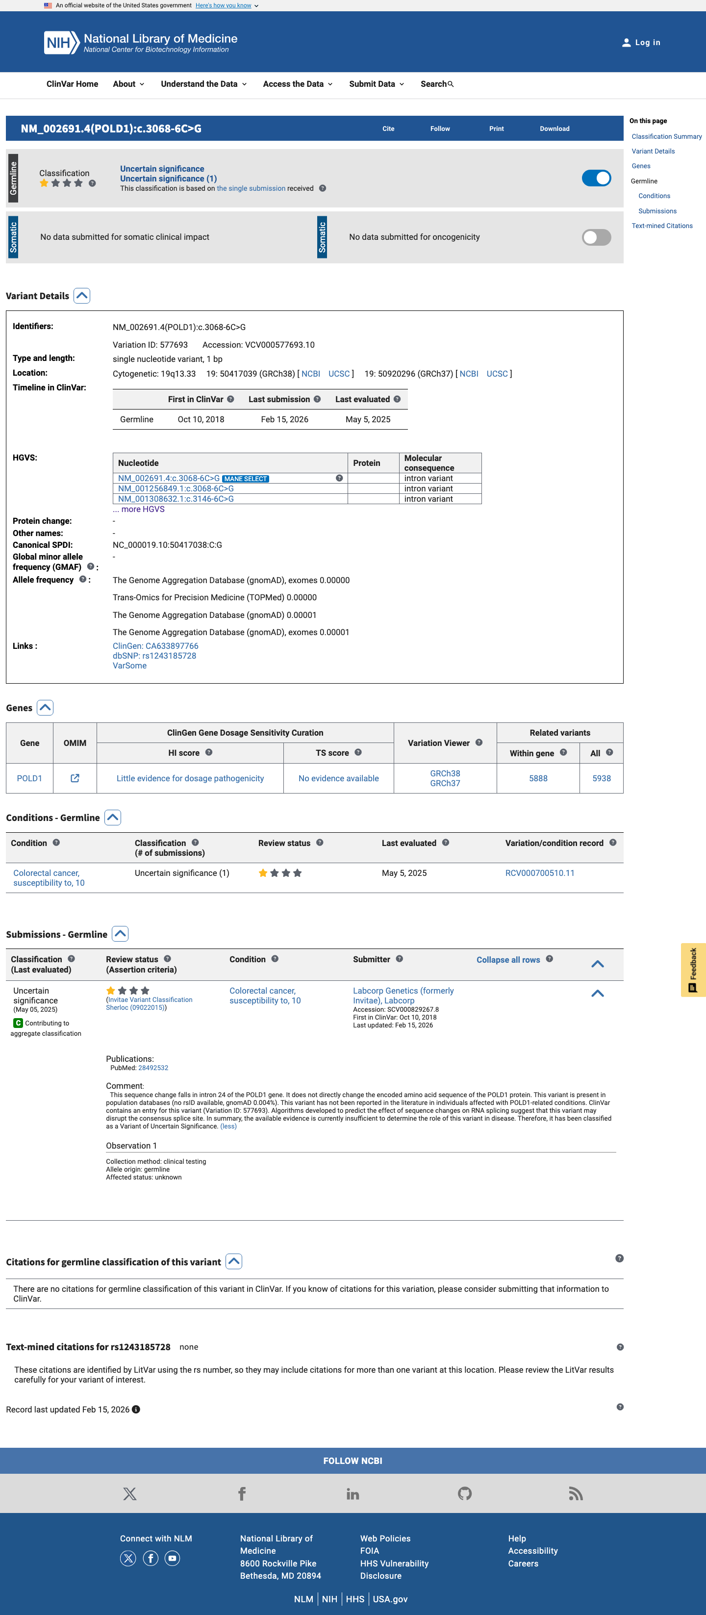Click Print in the variant header bar

click(x=497, y=128)
